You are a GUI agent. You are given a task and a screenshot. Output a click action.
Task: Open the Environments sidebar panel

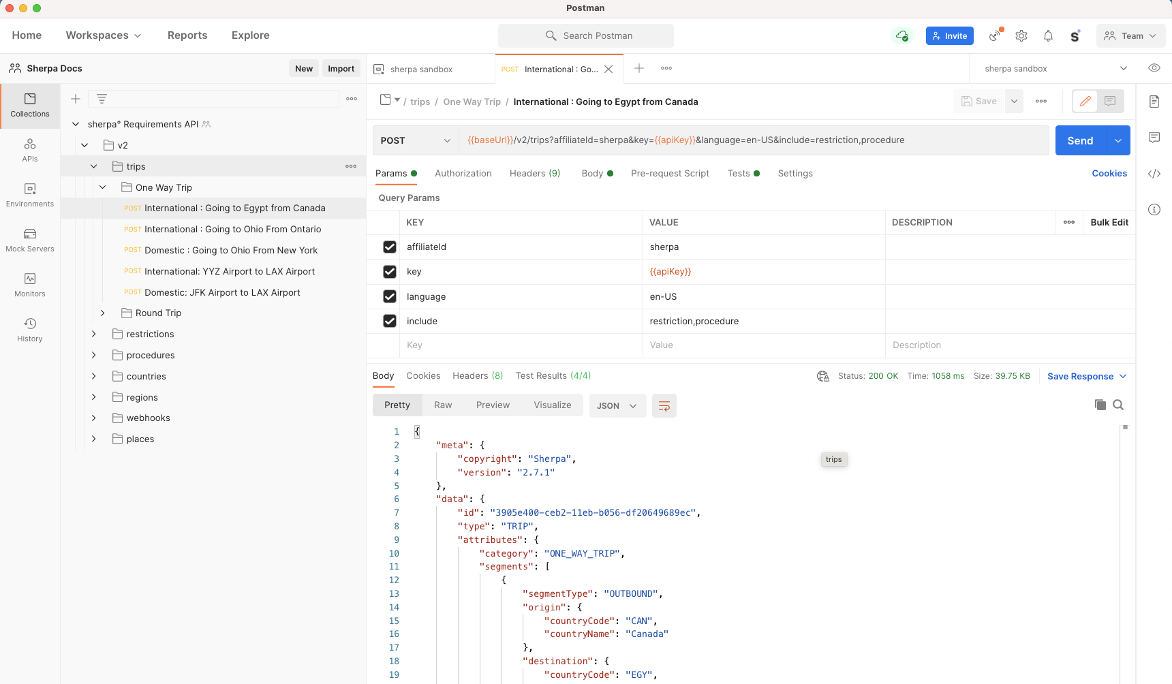[x=30, y=196]
